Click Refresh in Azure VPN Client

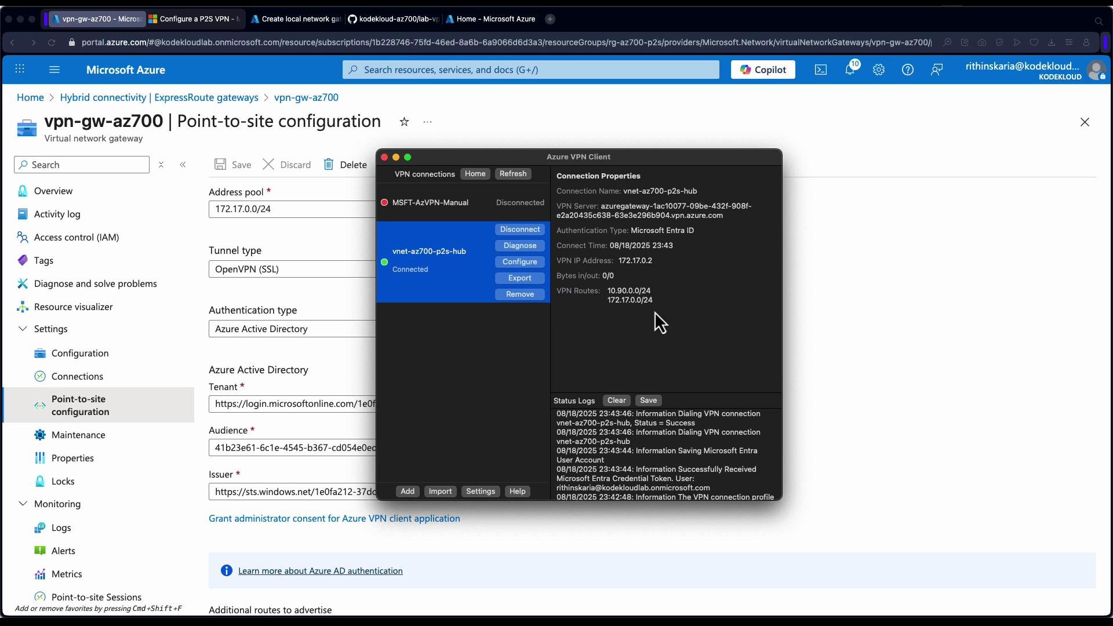pos(513,174)
